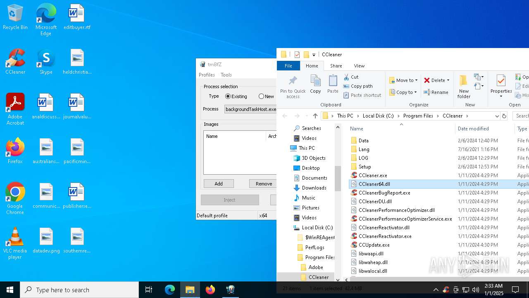This screenshot has height=298, width=529.
Task: Click the Inject button
Action: click(x=230, y=200)
